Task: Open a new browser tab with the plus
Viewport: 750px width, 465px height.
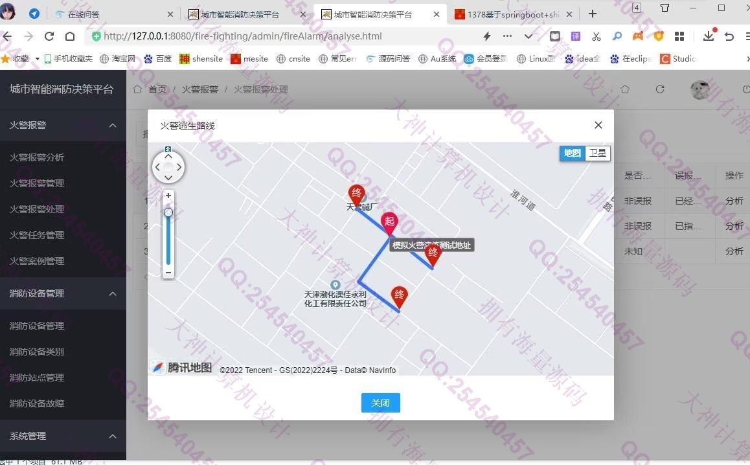Action: click(593, 14)
